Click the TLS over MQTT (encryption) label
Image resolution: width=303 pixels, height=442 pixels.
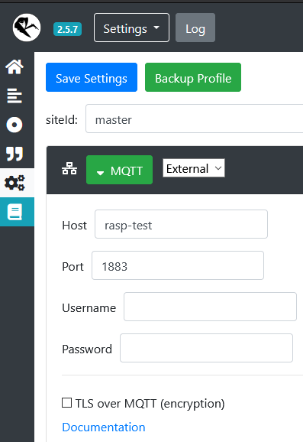coord(150,404)
